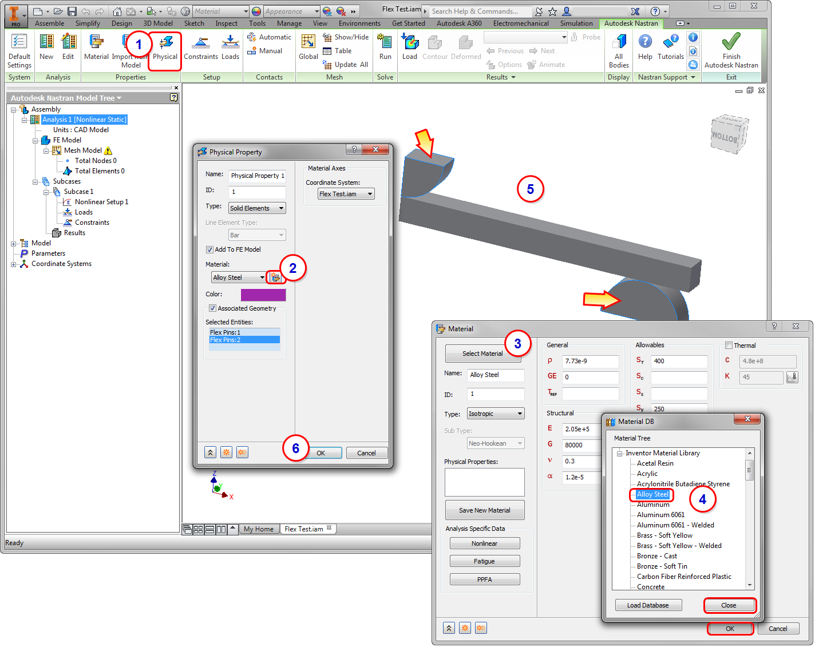
Task: Open Nastran Help from the ribbon
Action: 645,46
